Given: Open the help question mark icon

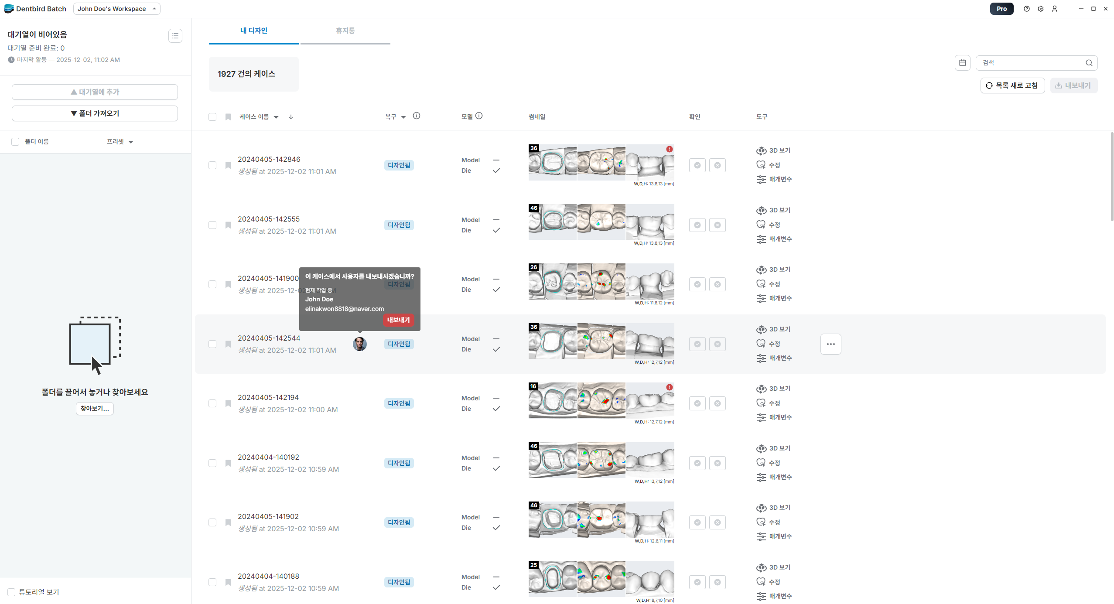Looking at the screenshot, I should (x=1026, y=9).
